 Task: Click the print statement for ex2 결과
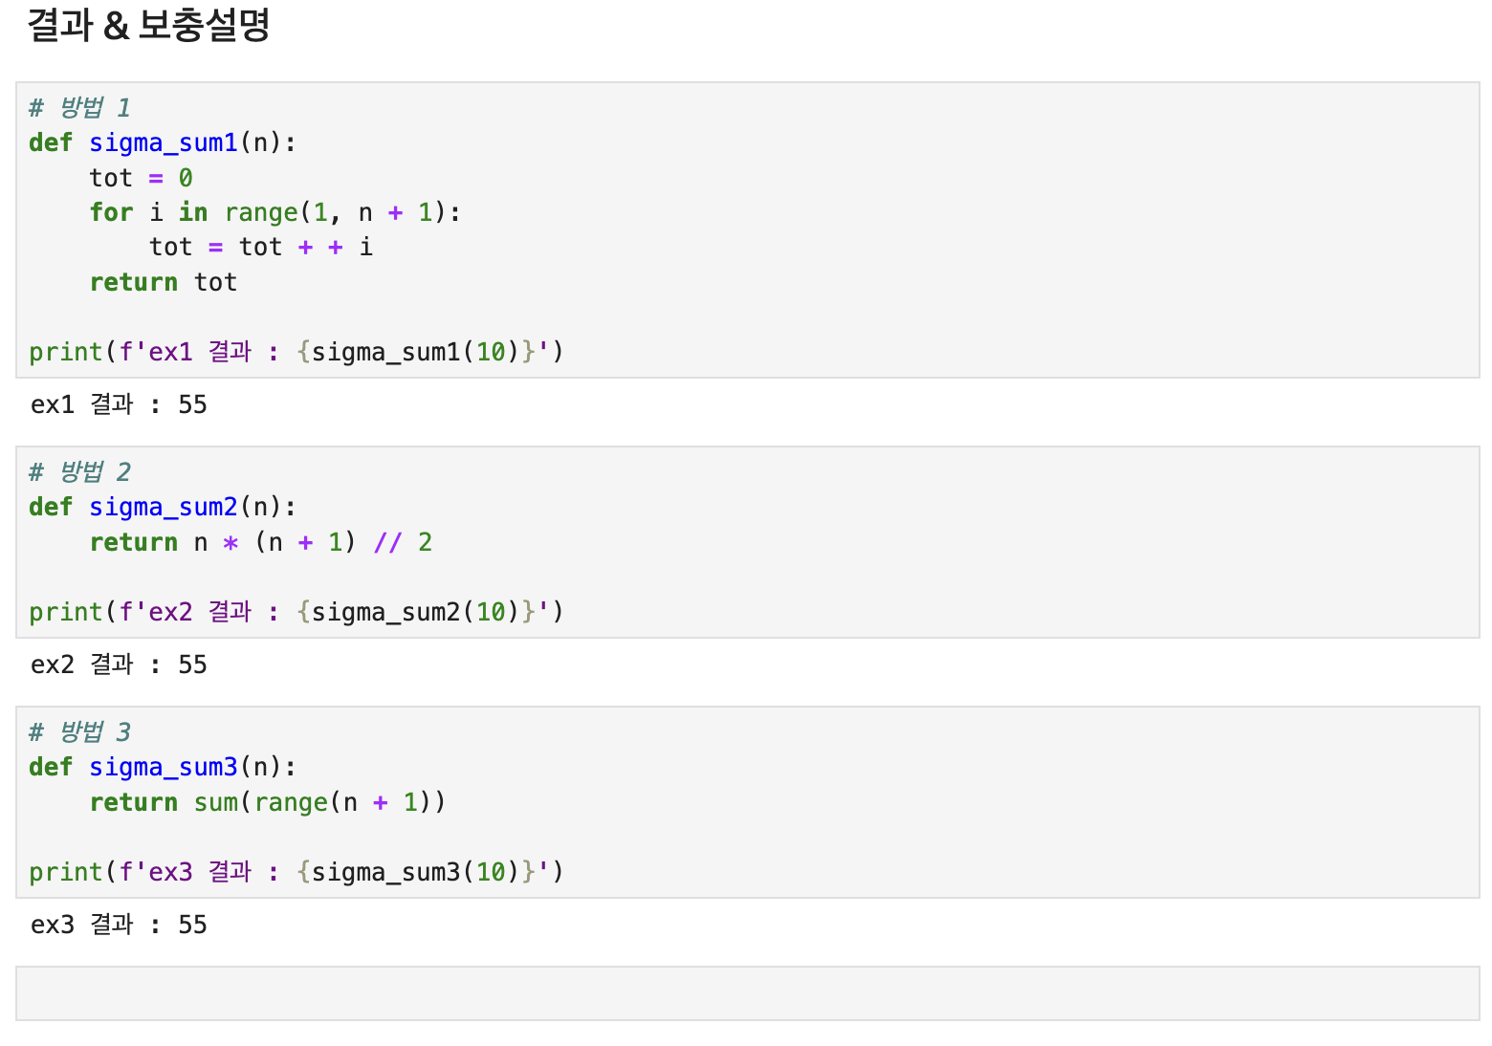(x=296, y=612)
